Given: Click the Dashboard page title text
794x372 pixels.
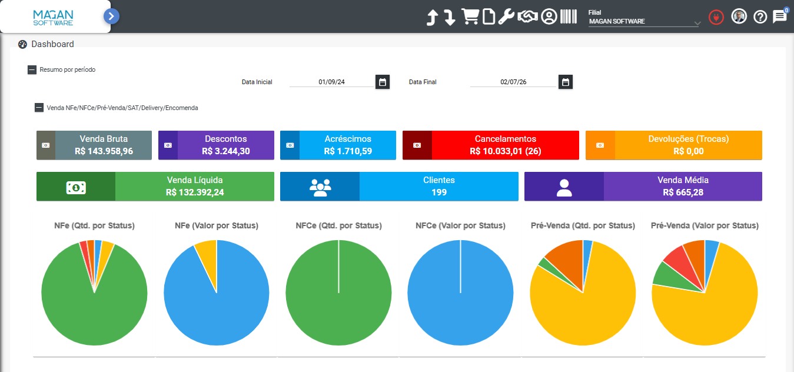Looking at the screenshot, I should coord(52,44).
